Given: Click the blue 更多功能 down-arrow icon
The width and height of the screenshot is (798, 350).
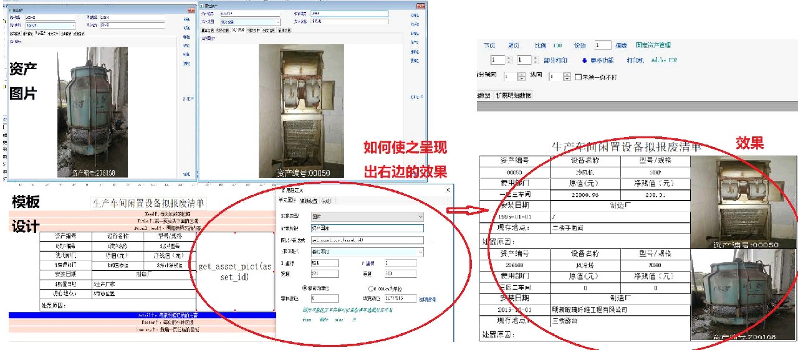Looking at the screenshot, I should pyautogui.click(x=584, y=60).
